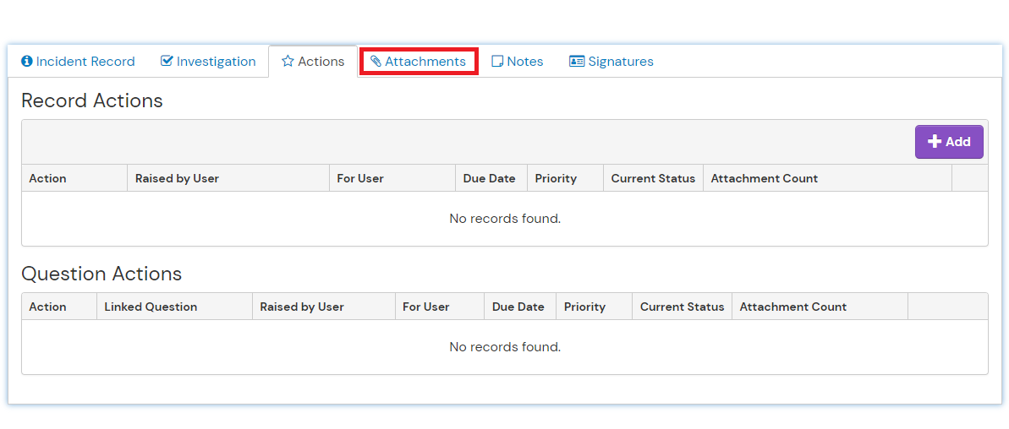Click the checkmark icon on Investigation tab
Screen dimensions: 1009x429
[x=167, y=62]
